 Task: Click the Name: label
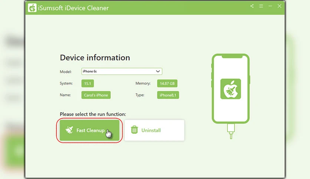point(65,95)
